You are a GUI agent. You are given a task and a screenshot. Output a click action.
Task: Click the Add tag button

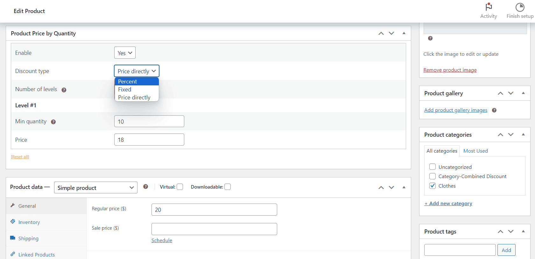506,250
